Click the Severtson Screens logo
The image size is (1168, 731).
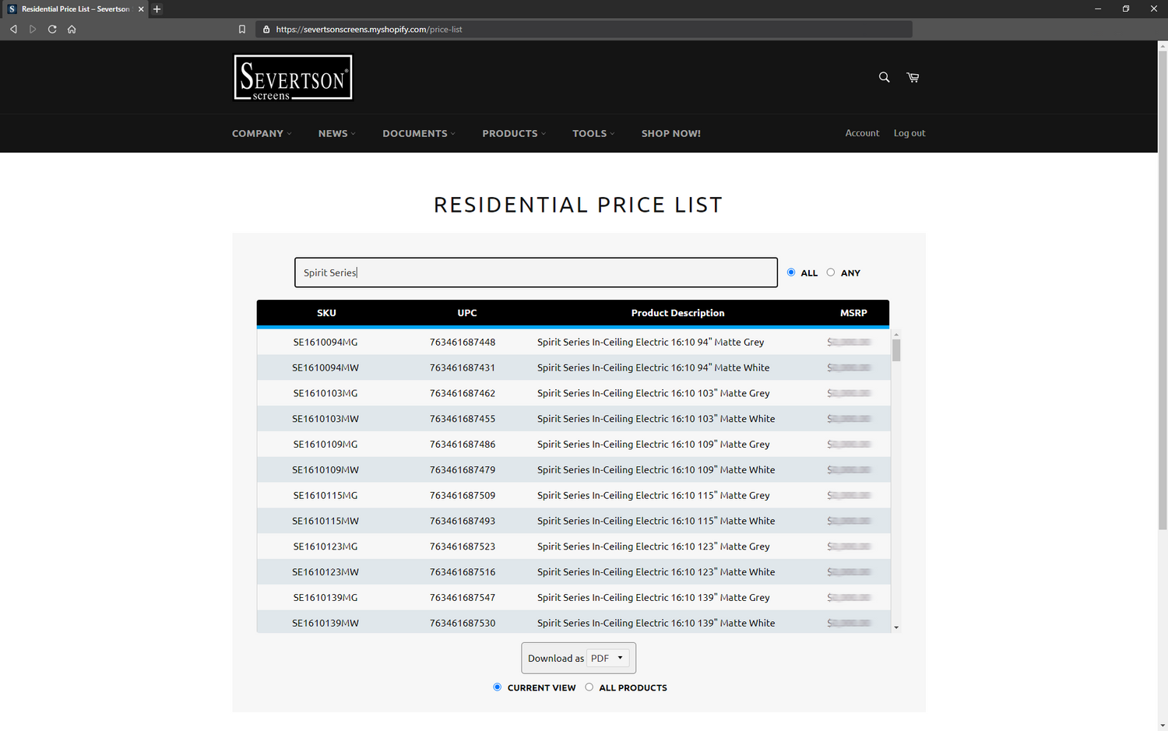[x=293, y=77]
